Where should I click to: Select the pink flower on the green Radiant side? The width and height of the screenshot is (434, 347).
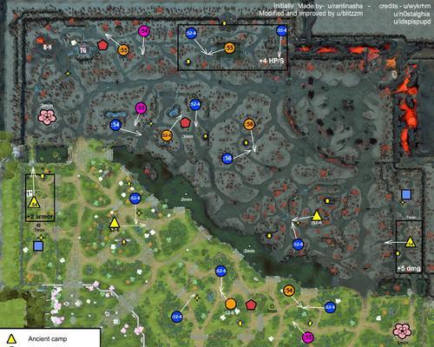pyautogui.click(x=402, y=331)
